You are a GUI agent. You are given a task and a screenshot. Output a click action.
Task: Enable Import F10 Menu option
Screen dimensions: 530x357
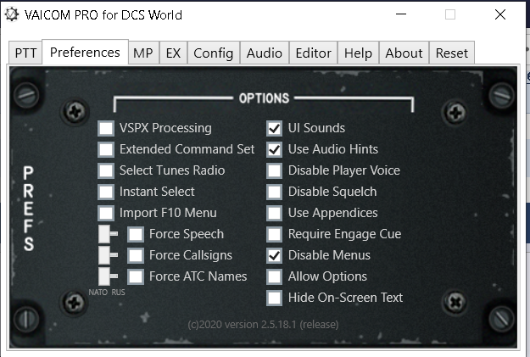106,213
